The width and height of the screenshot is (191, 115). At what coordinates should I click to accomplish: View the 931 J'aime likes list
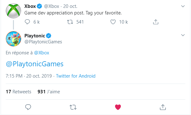49,92
